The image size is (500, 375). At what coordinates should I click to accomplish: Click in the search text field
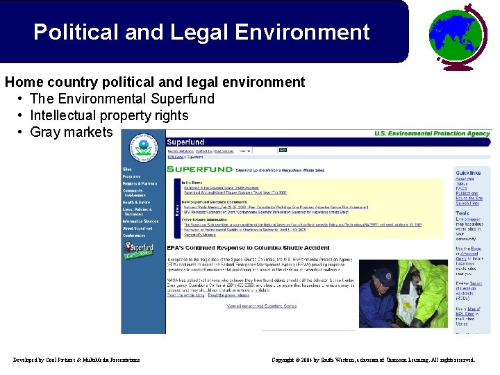265,151
